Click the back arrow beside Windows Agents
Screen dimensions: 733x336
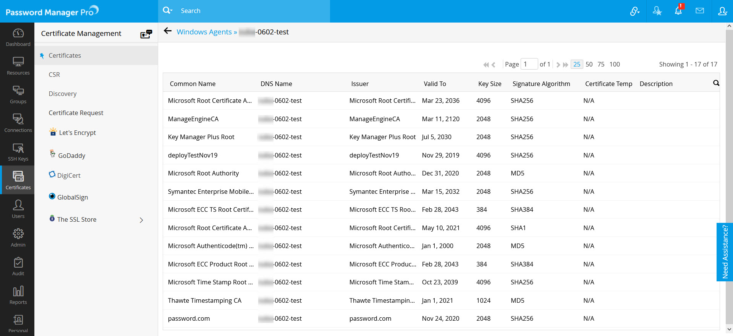[x=168, y=31]
